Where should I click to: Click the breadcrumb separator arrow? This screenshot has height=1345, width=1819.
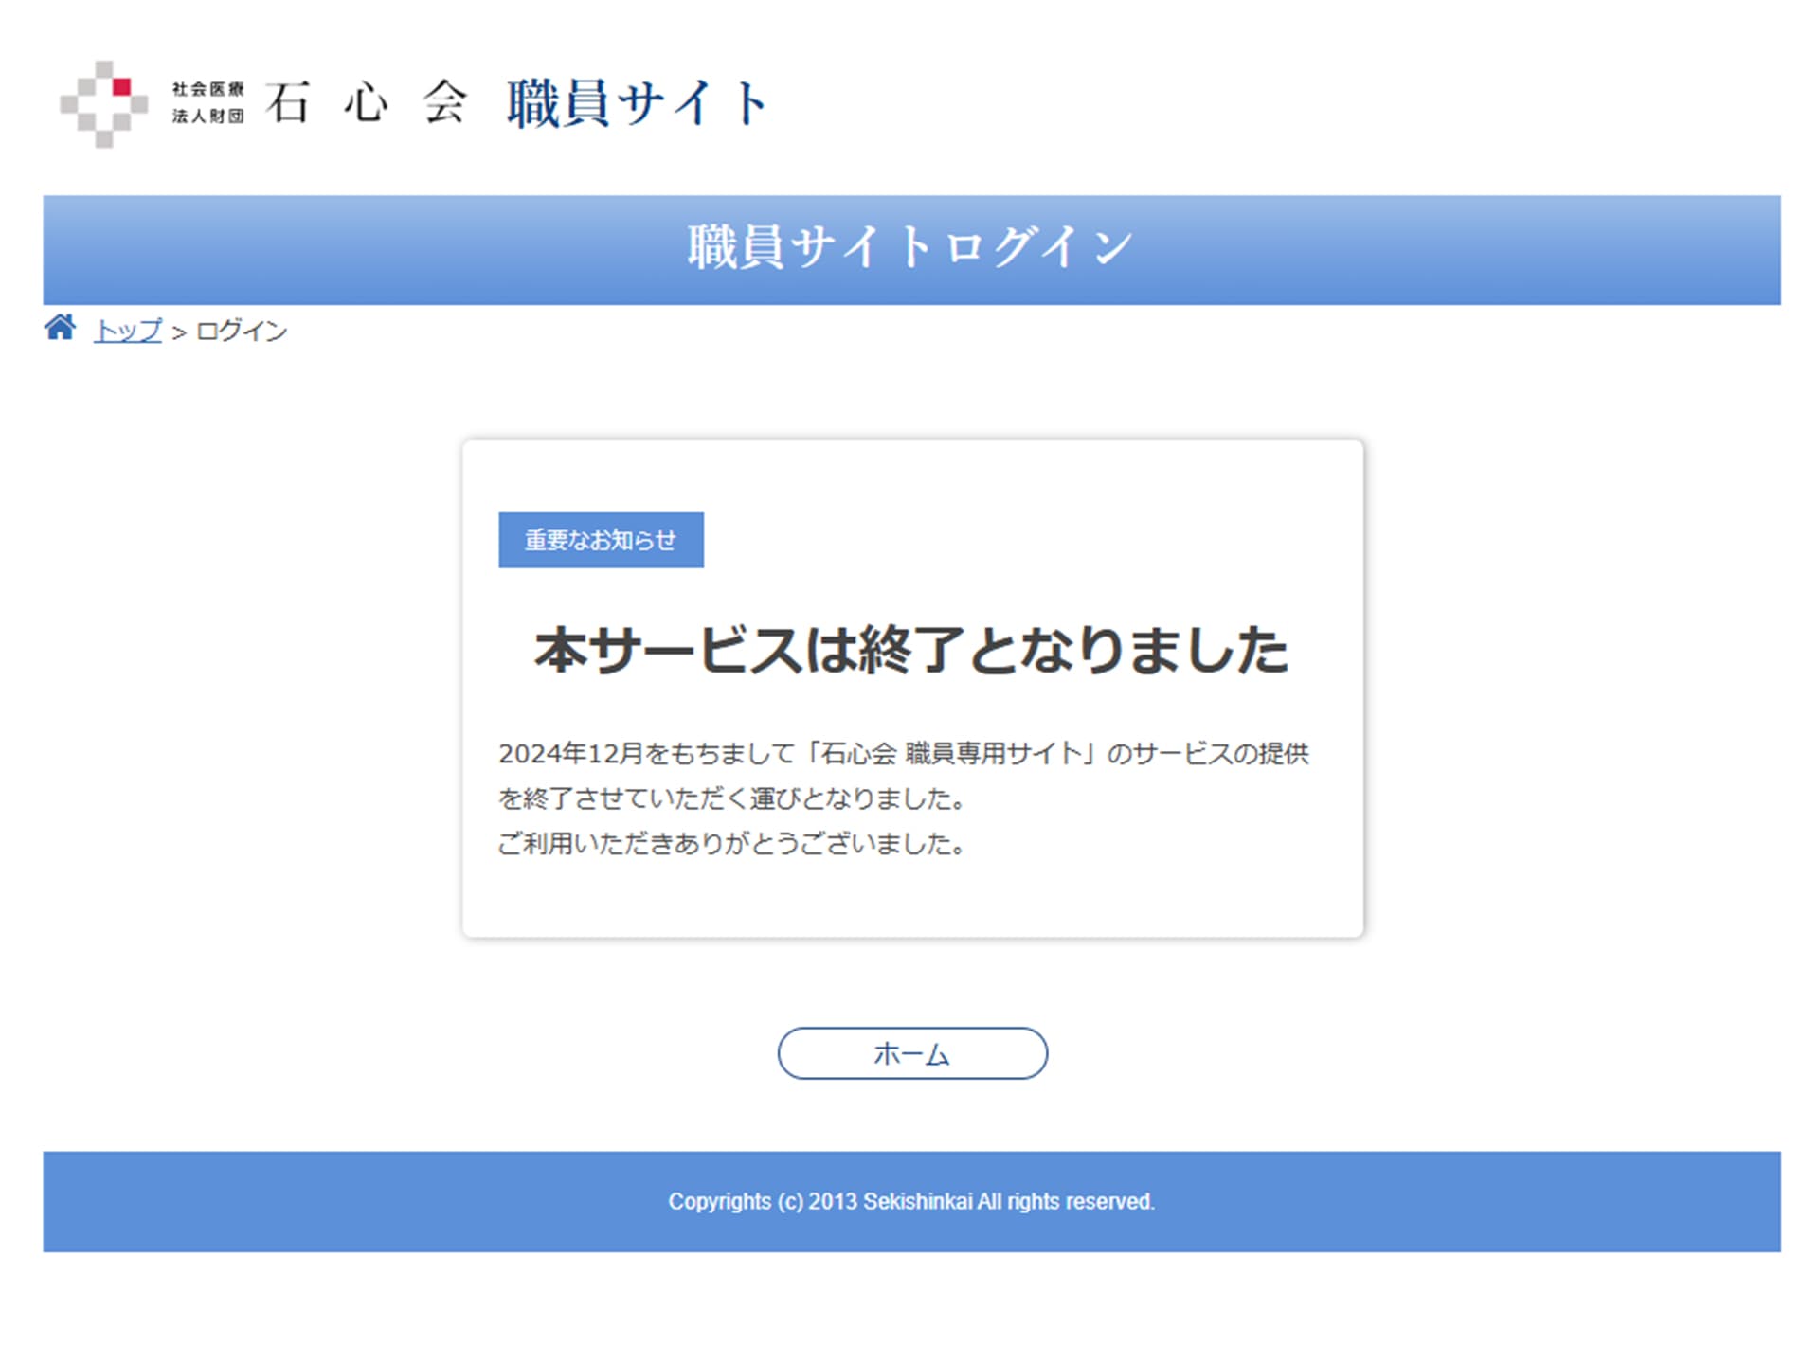click(178, 332)
